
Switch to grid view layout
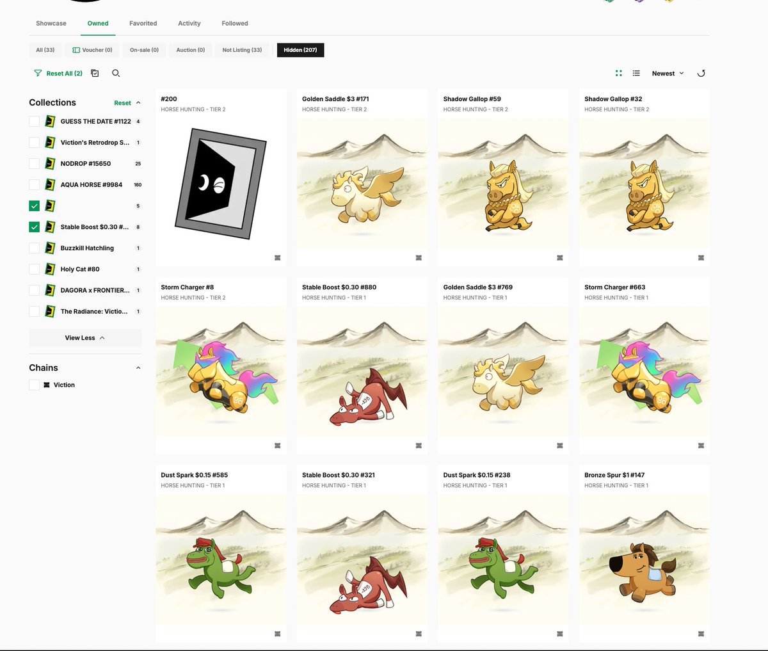pos(619,74)
